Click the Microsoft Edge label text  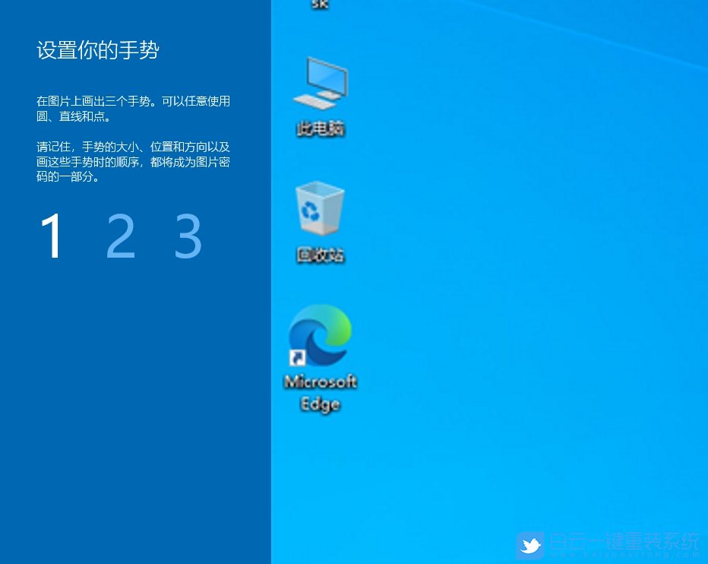click(x=319, y=392)
